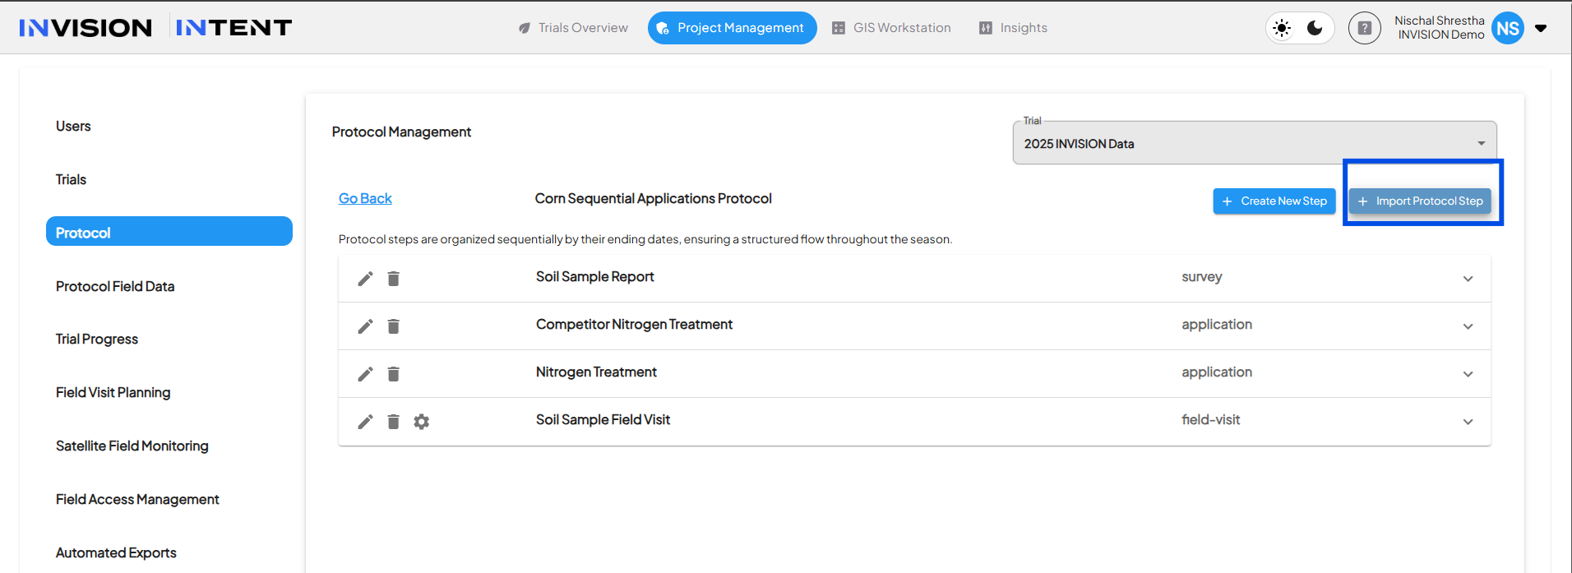Follow the Go Back link
This screenshot has height=573, width=1572.
(x=365, y=199)
